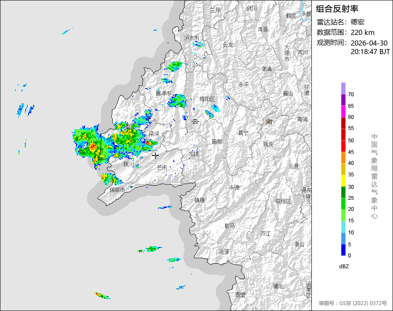Image resolution: width=393 pixels, height=311 pixels.
Task: Click the dark green 25–30 dBZ legend swatch
Action: point(343,192)
